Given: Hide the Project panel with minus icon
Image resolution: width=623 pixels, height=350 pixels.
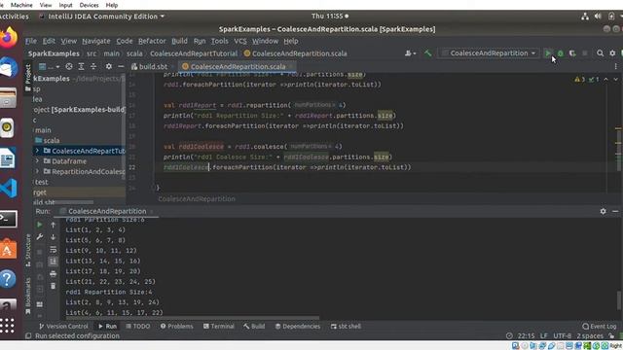Looking at the screenshot, I should tap(121, 66).
